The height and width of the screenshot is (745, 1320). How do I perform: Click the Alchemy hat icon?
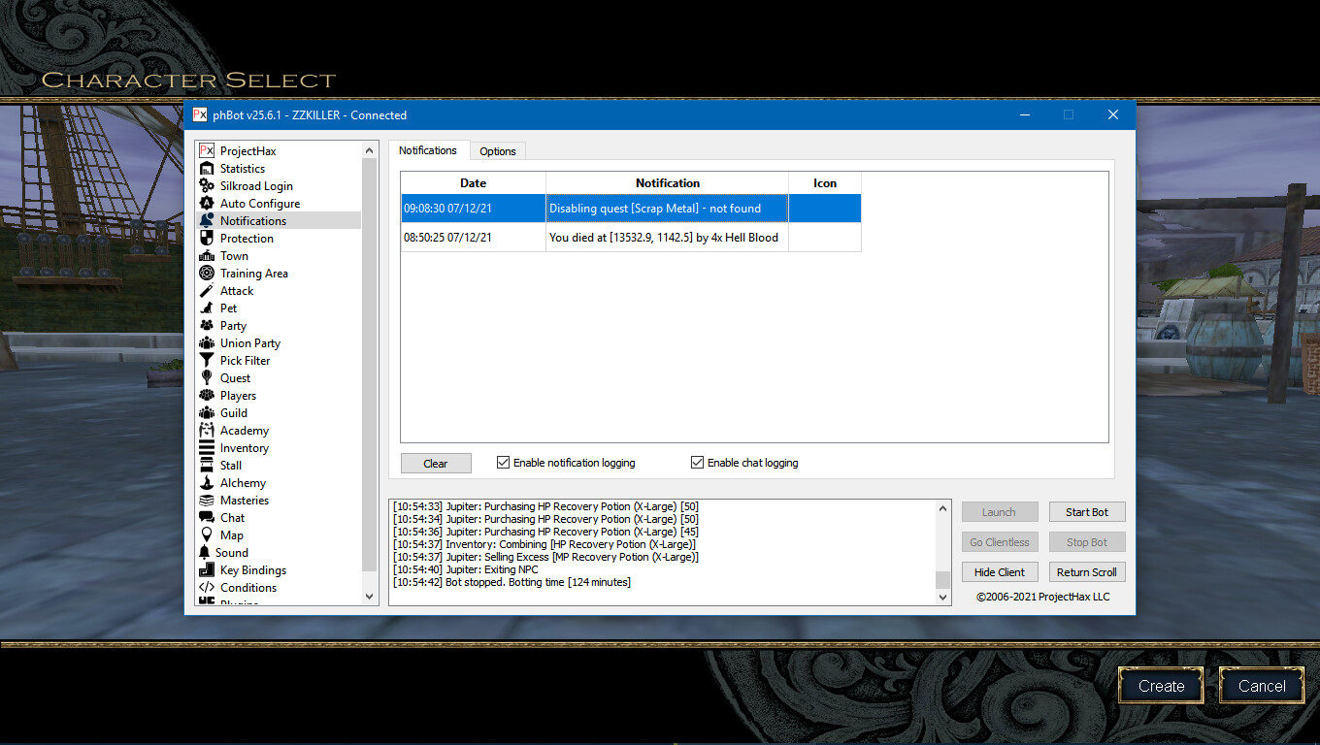(x=206, y=483)
